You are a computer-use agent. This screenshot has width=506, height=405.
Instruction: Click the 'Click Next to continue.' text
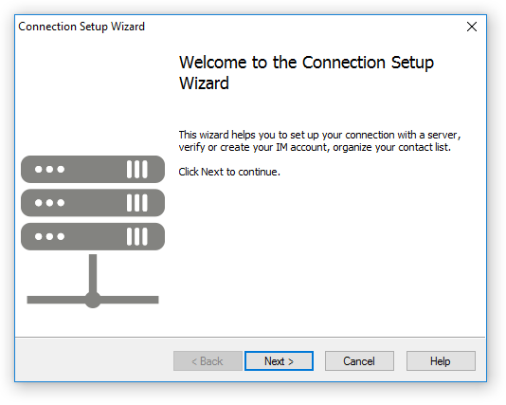pos(229,172)
